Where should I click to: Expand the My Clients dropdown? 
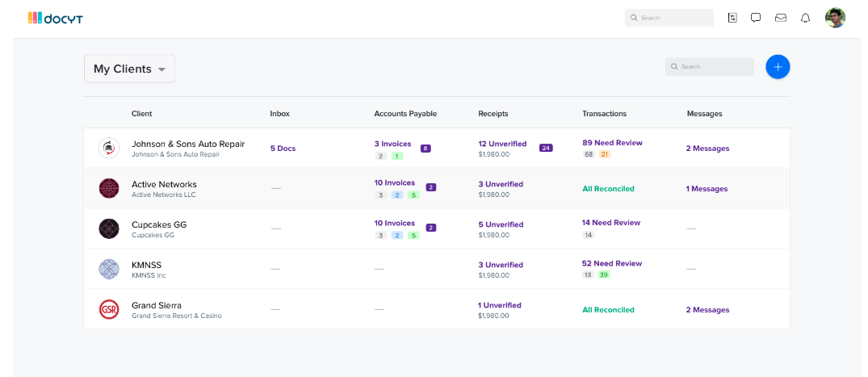tap(129, 69)
